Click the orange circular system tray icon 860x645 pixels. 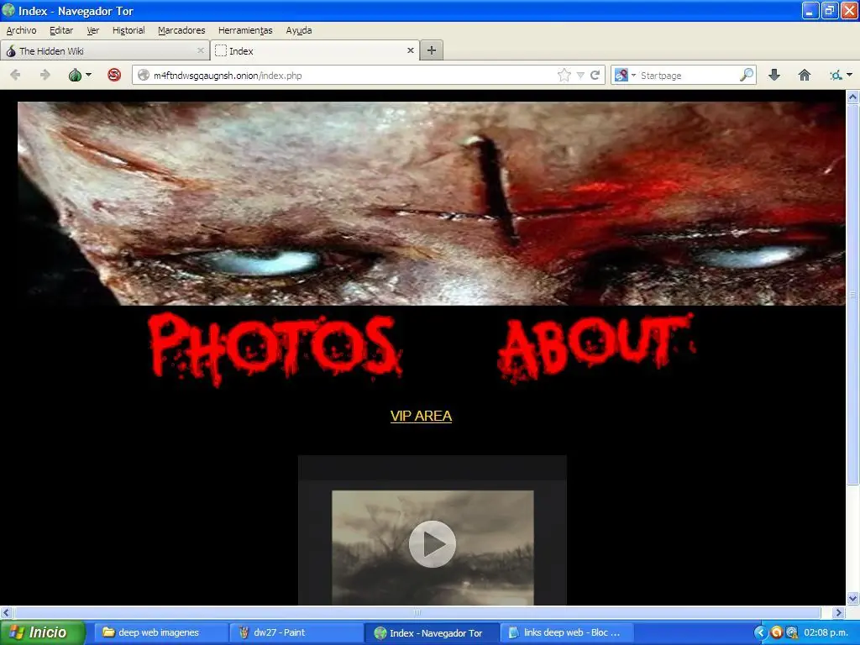point(776,632)
